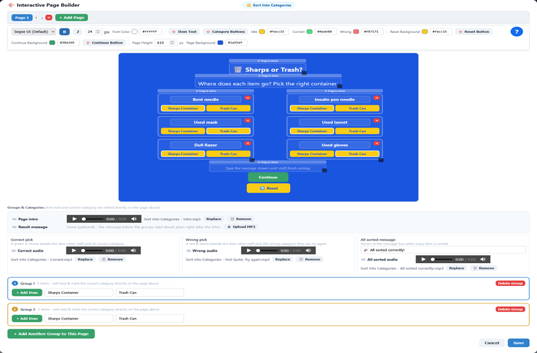
Task: Mark Trash Can for Used gloves
Action: click(357, 154)
